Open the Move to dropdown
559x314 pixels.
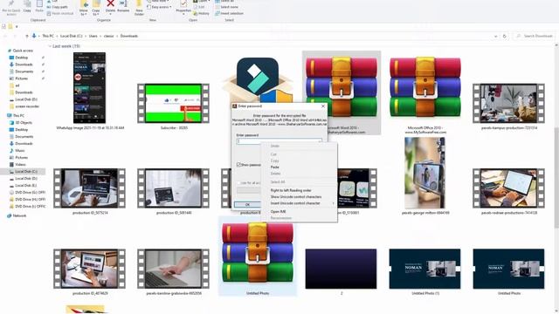click(84, 8)
